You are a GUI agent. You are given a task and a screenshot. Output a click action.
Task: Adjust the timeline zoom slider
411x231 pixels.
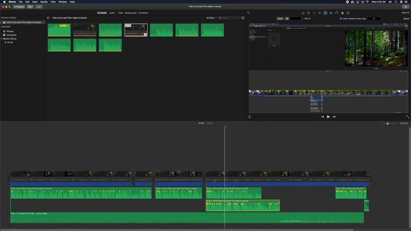390,123
